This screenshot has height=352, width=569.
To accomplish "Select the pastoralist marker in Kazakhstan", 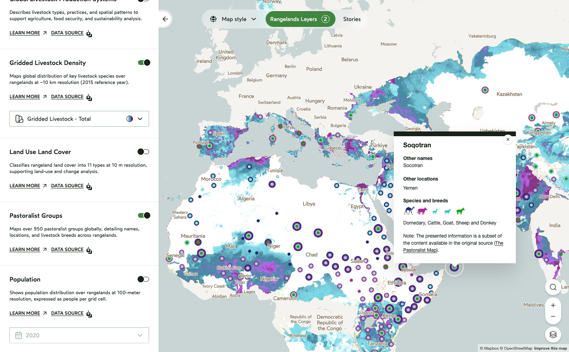I will [485, 90].
